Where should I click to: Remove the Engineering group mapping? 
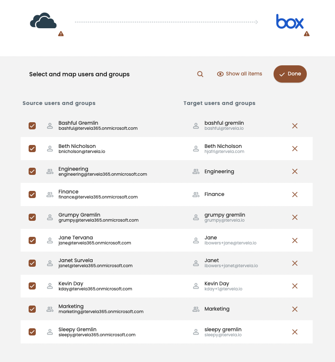tap(295, 172)
